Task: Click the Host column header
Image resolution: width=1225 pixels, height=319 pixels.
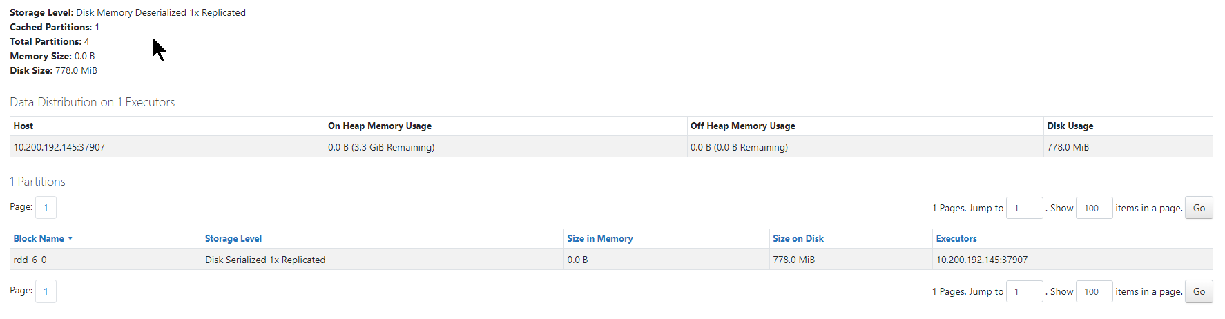Action: pos(23,126)
